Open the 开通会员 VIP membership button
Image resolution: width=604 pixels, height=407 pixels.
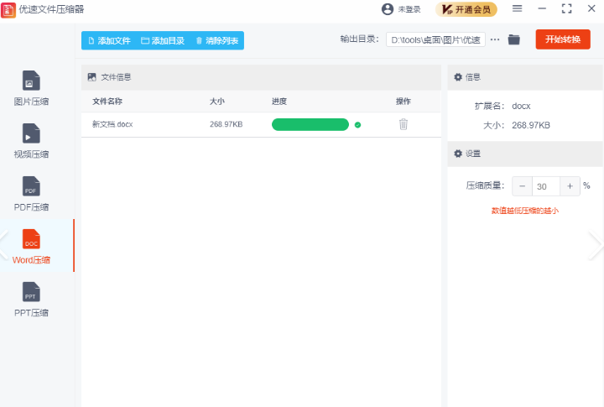tap(466, 9)
